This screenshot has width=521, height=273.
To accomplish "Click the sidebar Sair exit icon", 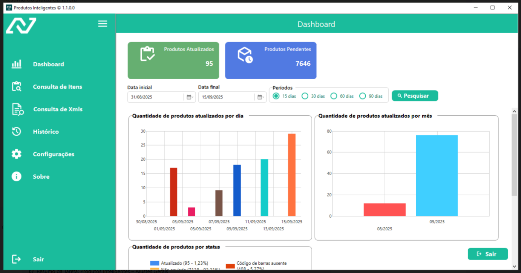I will point(17,259).
